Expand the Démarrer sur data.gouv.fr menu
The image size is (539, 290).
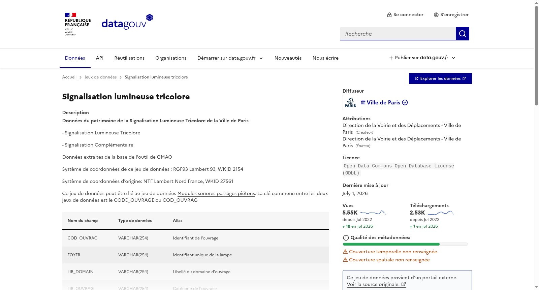230,58
